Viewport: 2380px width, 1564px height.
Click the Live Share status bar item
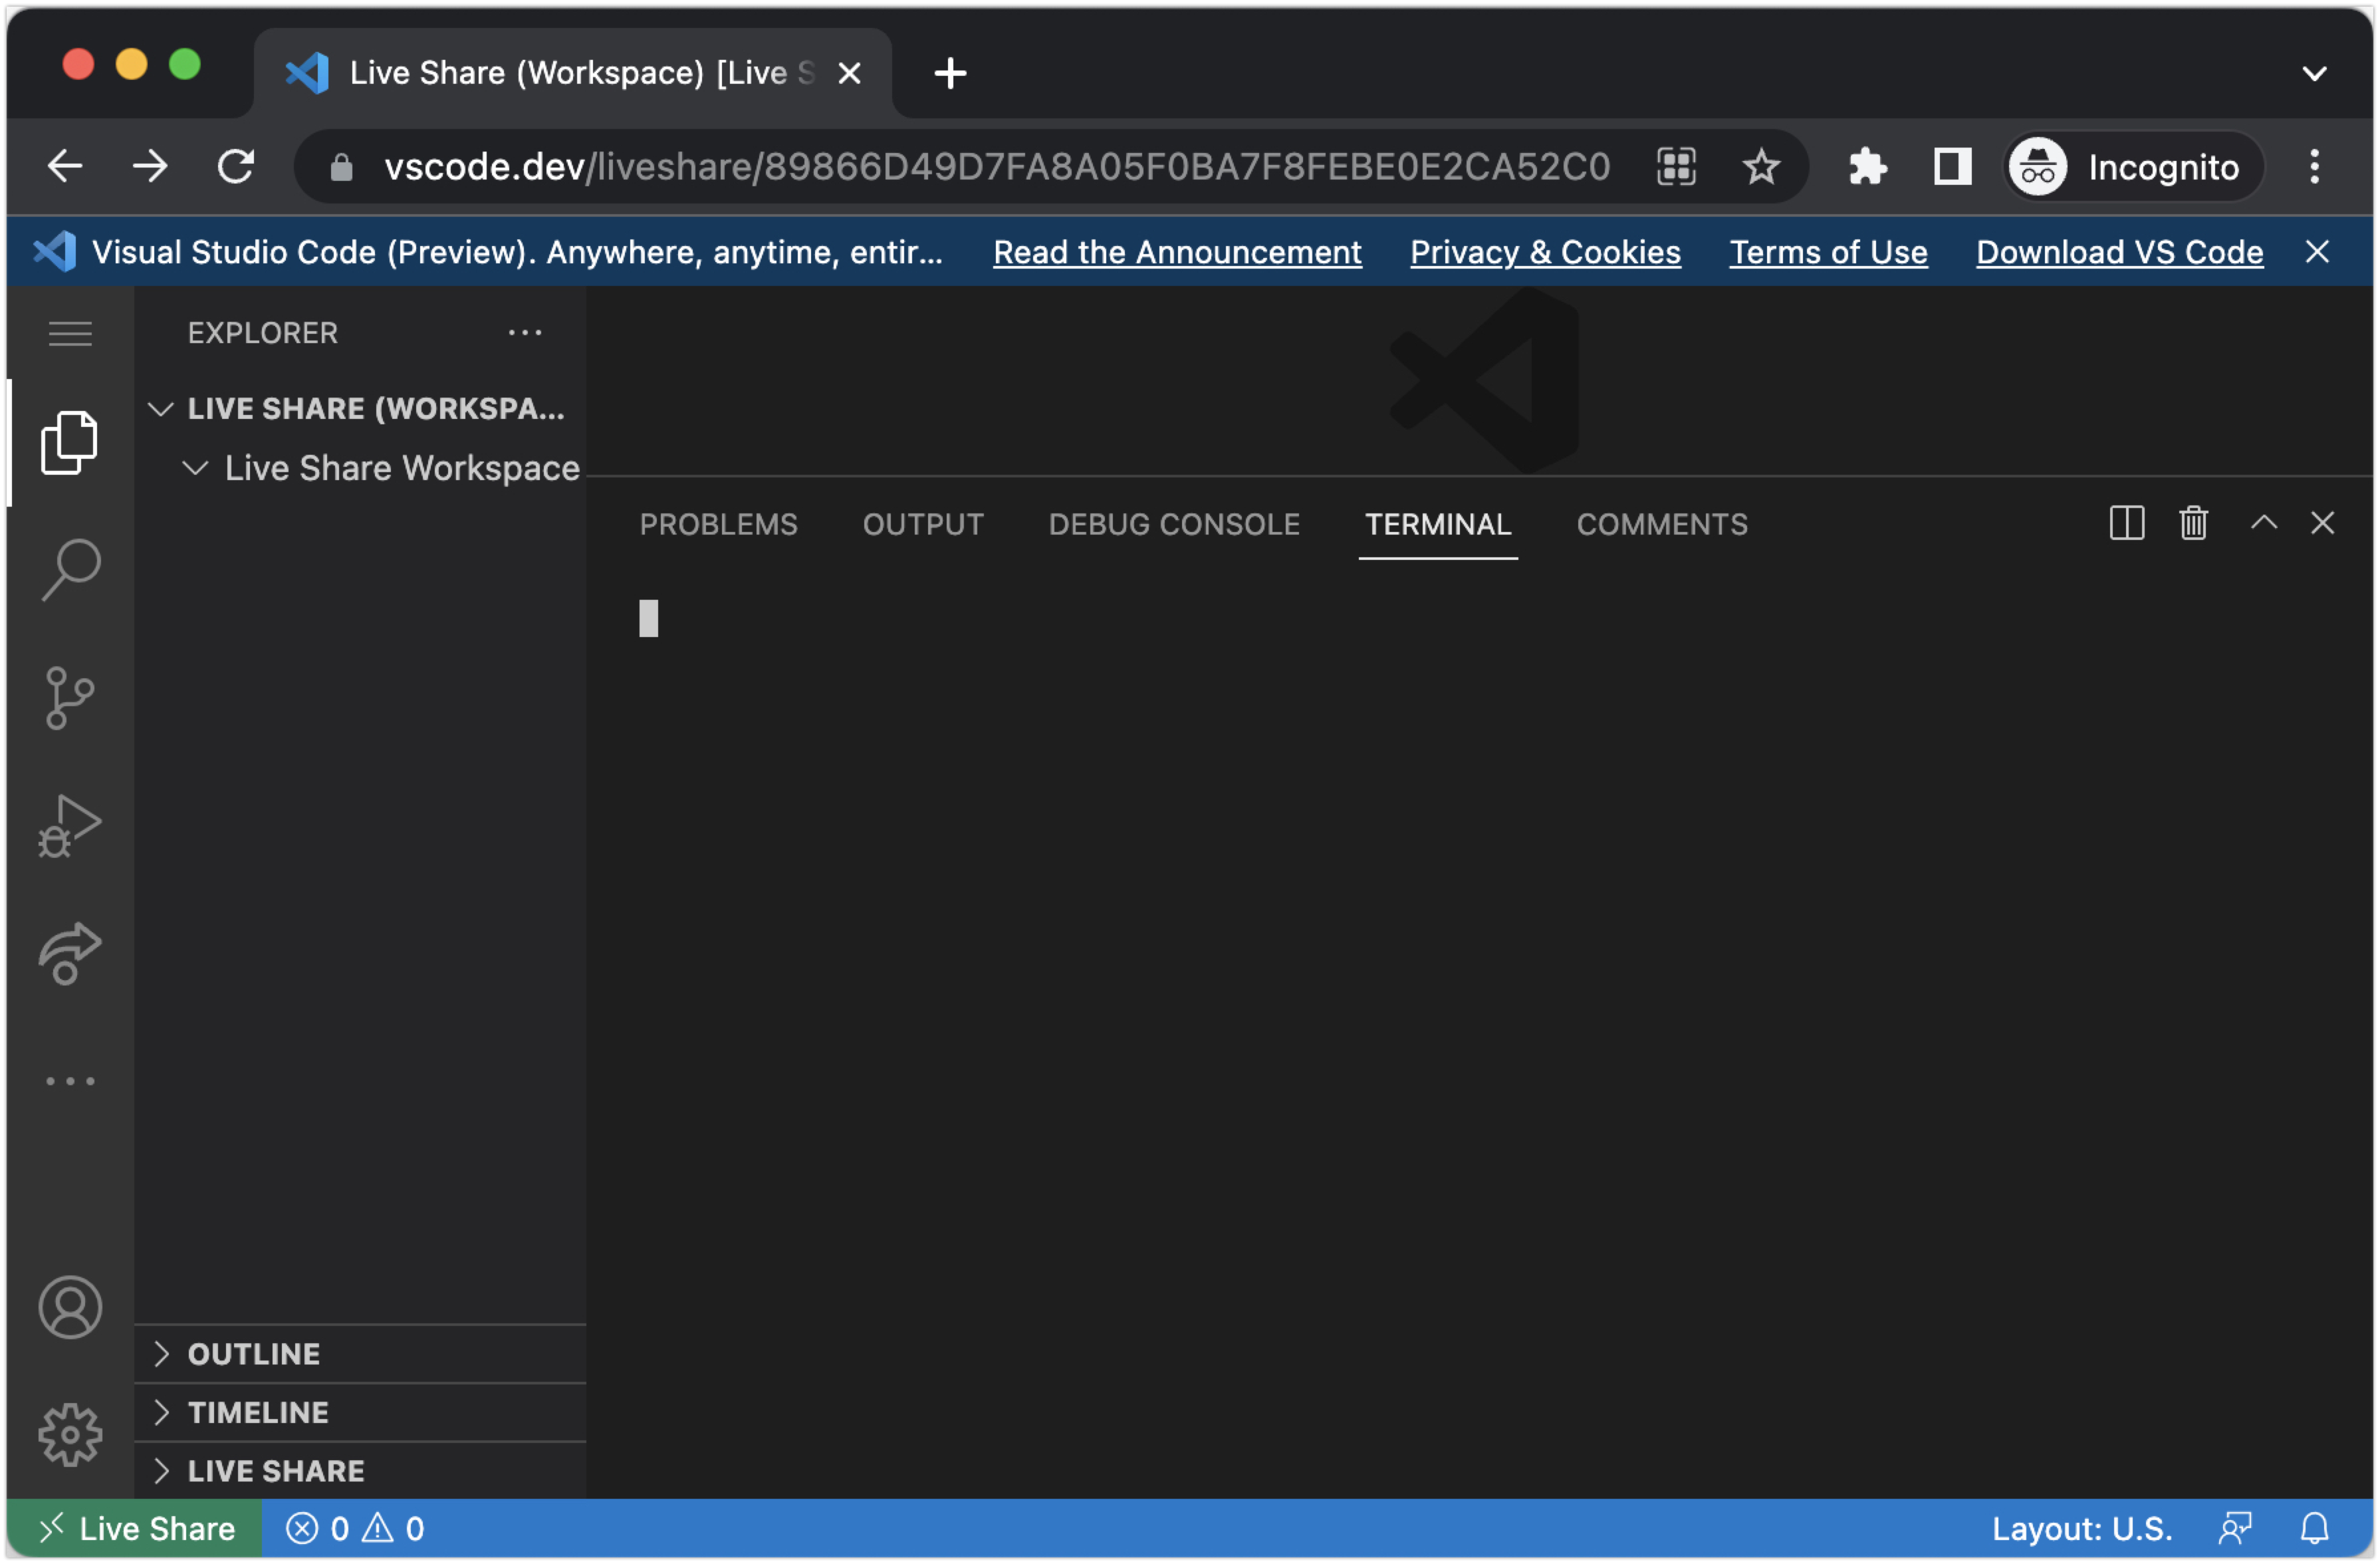pyautogui.click(x=135, y=1529)
